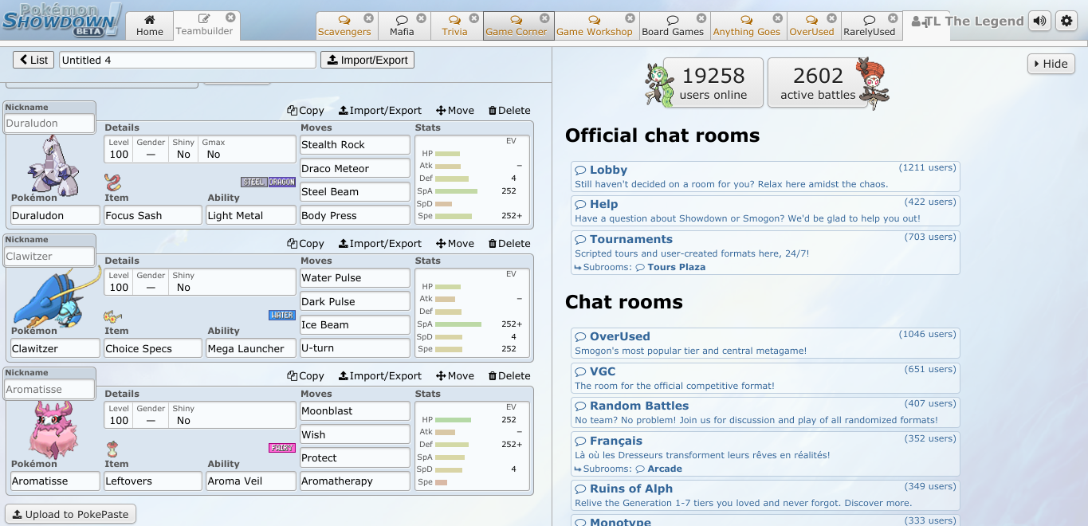Hide the room list panel

(1051, 64)
